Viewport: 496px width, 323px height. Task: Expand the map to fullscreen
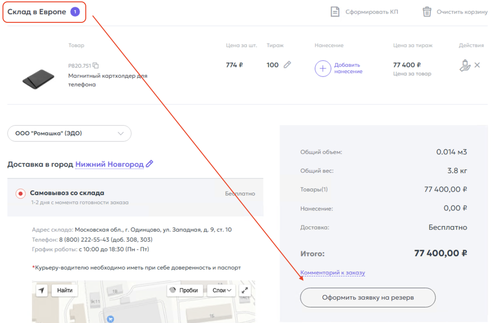tap(245, 290)
